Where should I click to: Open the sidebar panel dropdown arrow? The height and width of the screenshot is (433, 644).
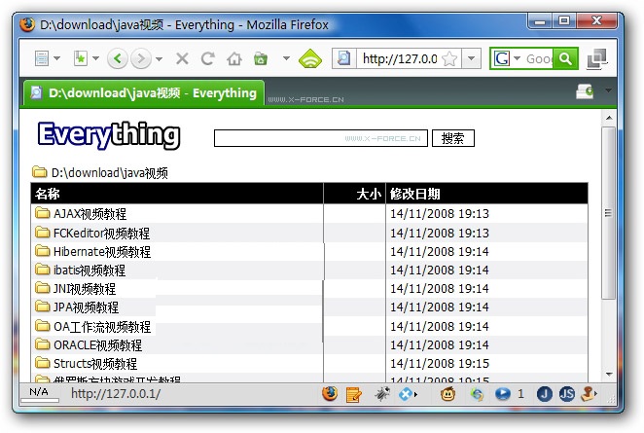tap(57, 58)
